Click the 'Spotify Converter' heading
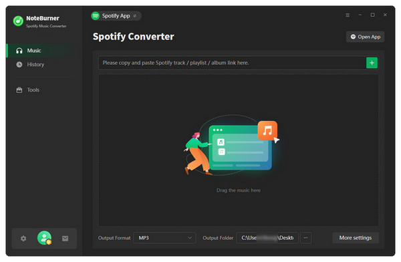Viewport: 401px width, 262px height. [133, 37]
